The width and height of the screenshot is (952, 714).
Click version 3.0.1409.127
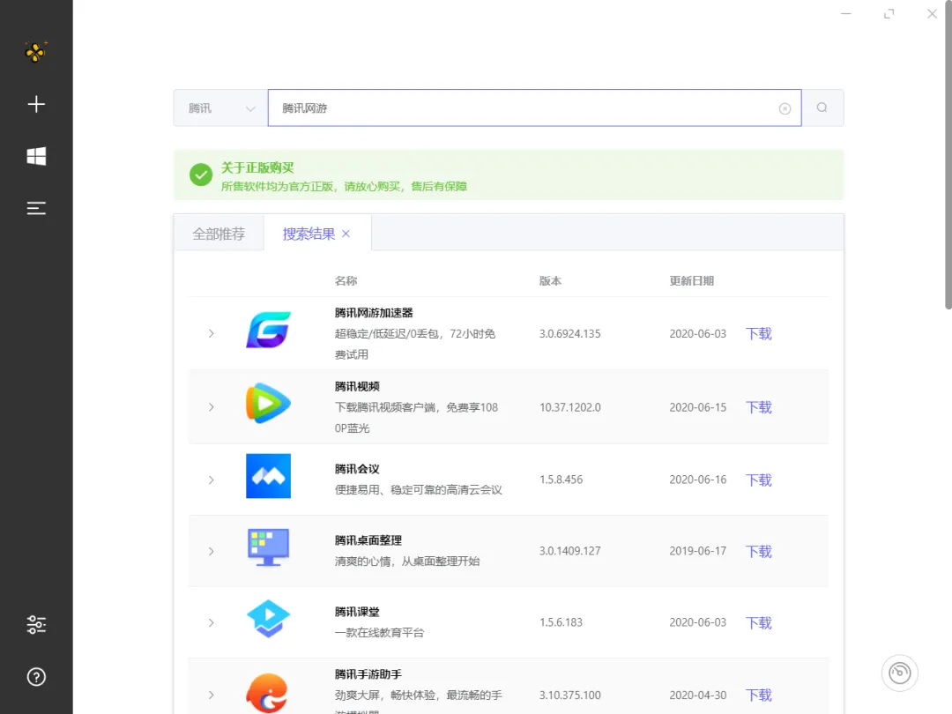point(570,551)
